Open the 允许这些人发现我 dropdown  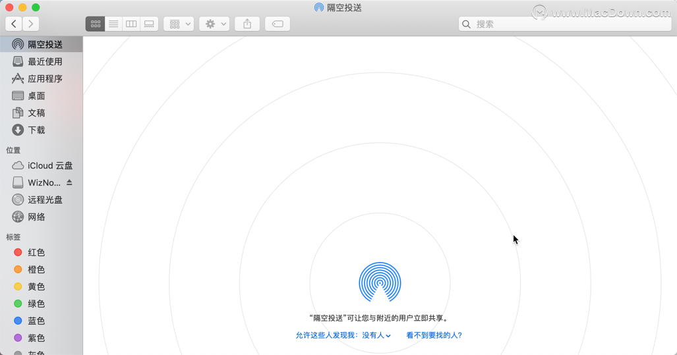tap(343, 335)
